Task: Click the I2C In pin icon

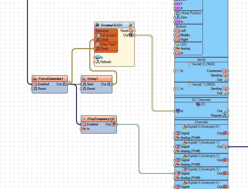Action: (x=178, y=111)
